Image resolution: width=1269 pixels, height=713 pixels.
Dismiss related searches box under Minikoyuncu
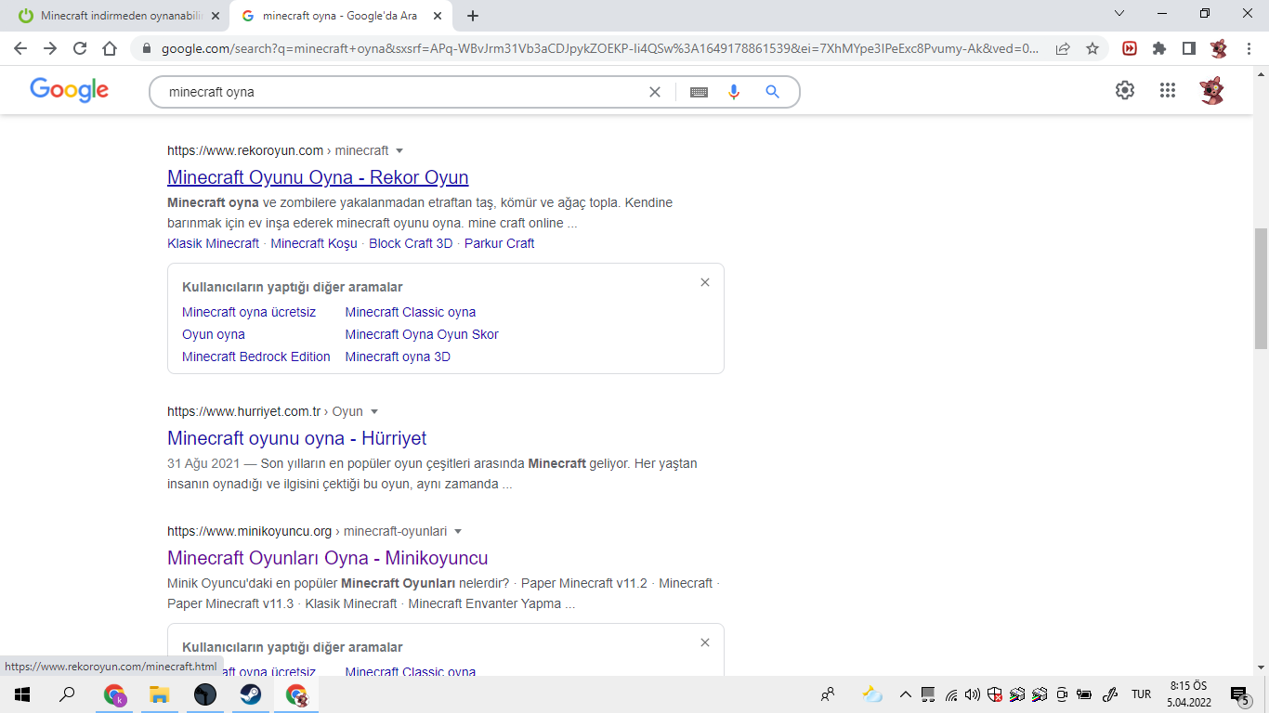point(705,642)
